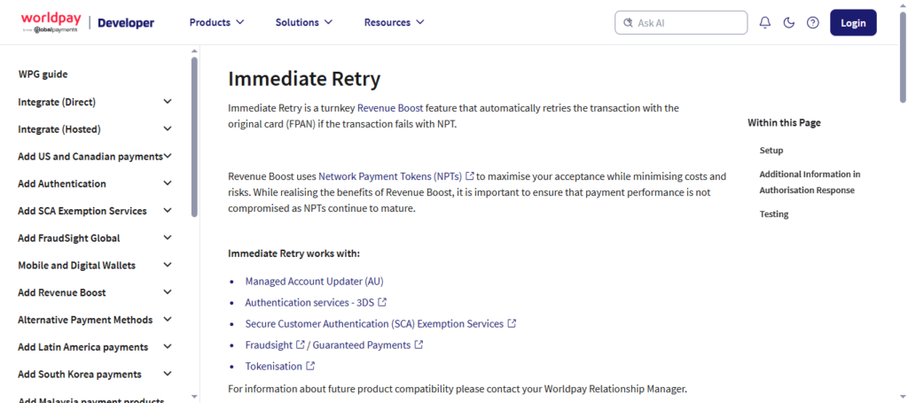Select Mobile and Digital Wallets sidebar item
Screen dimensions: 908x403
(76, 266)
